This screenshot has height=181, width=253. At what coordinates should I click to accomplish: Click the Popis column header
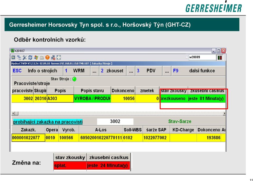click(x=60, y=91)
